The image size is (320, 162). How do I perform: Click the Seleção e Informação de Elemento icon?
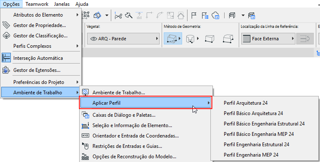pyautogui.click(x=85, y=125)
